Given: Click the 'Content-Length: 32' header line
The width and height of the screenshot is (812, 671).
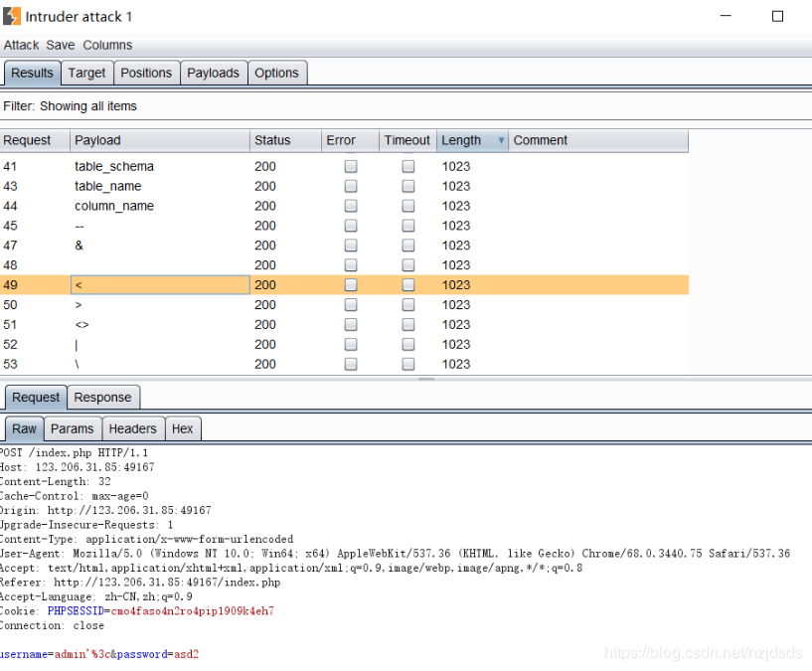Looking at the screenshot, I should tap(56, 481).
